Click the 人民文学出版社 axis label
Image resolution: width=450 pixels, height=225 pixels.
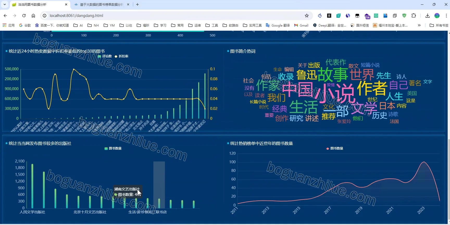32,212
